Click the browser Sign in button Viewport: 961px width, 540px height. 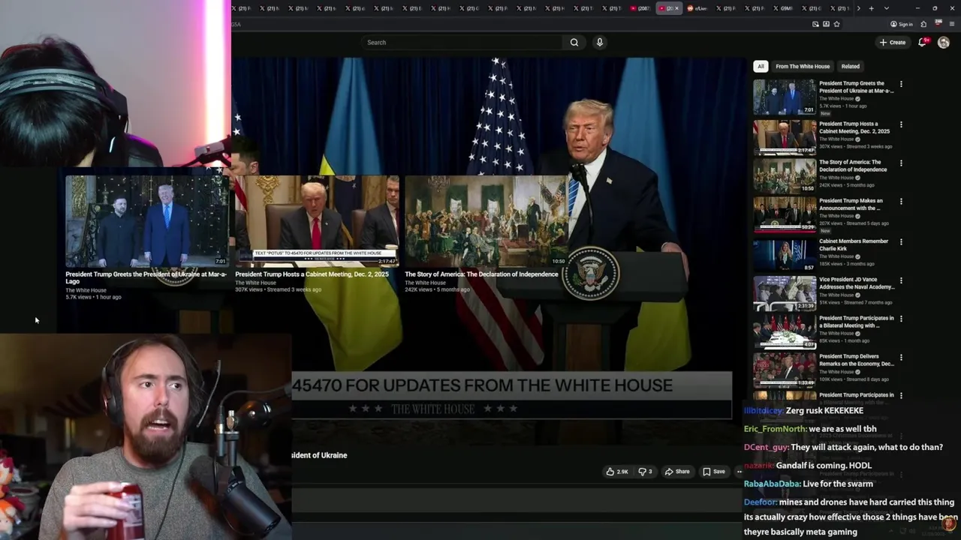(x=902, y=24)
